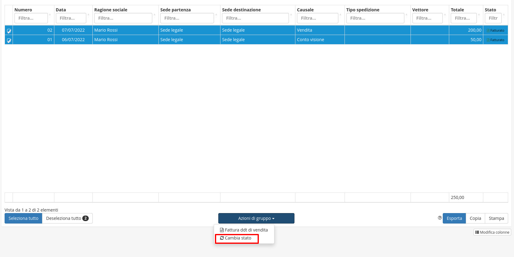
Task: Click sort arrow in Numero column header
Action: (50, 14)
